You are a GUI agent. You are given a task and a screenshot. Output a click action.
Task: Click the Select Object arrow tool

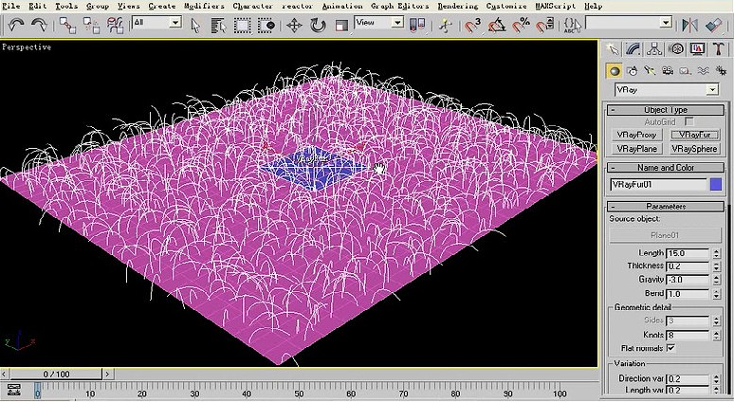(195, 25)
